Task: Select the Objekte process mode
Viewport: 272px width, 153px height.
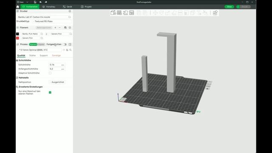Action: (x=41, y=44)
